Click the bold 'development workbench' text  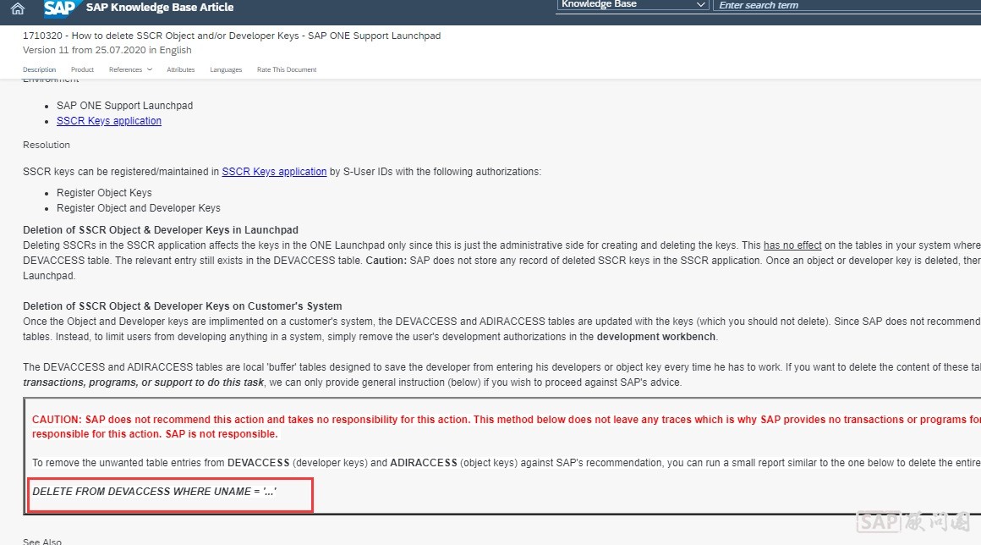tap(655, 337)
